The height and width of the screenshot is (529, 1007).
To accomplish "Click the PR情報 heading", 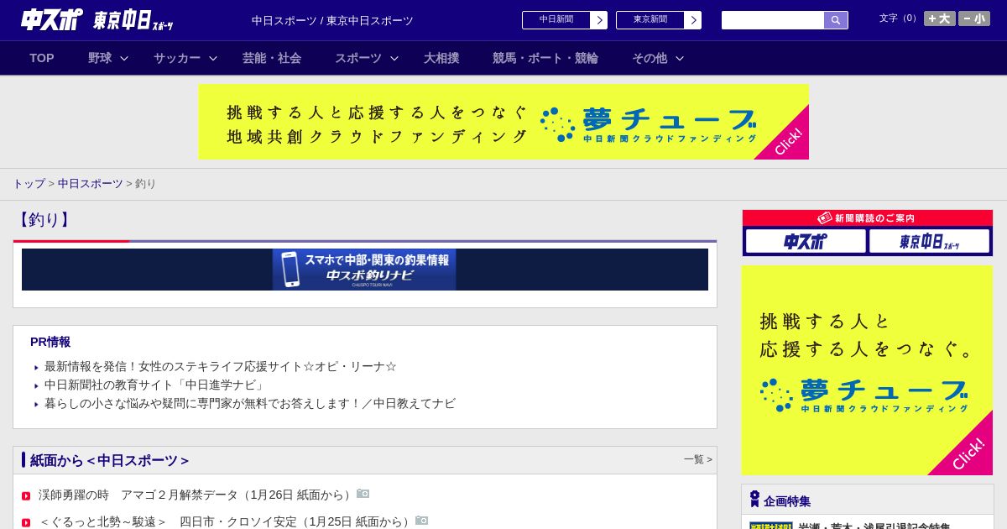I will [50, 342].
